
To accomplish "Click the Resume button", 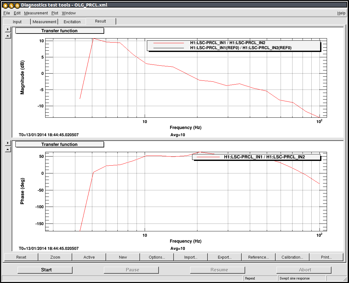I will point(218,270).
